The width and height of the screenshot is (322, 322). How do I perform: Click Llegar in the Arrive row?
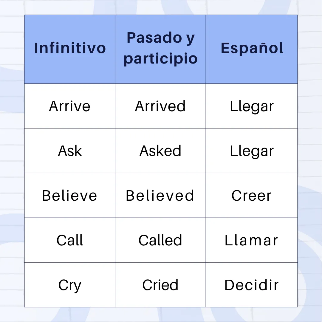(252, 106)
